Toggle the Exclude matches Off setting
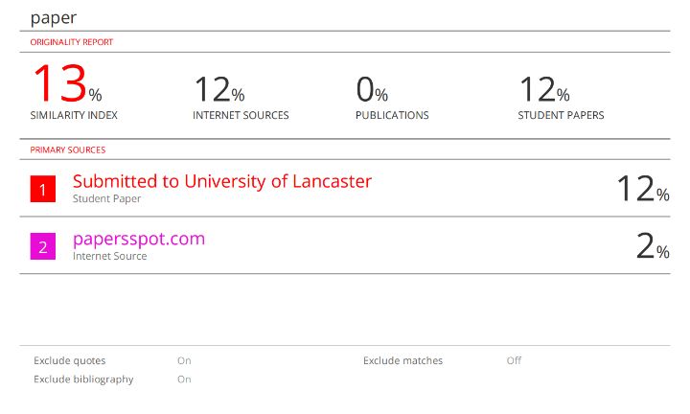 pyautogui.click(x=514, y=360)
